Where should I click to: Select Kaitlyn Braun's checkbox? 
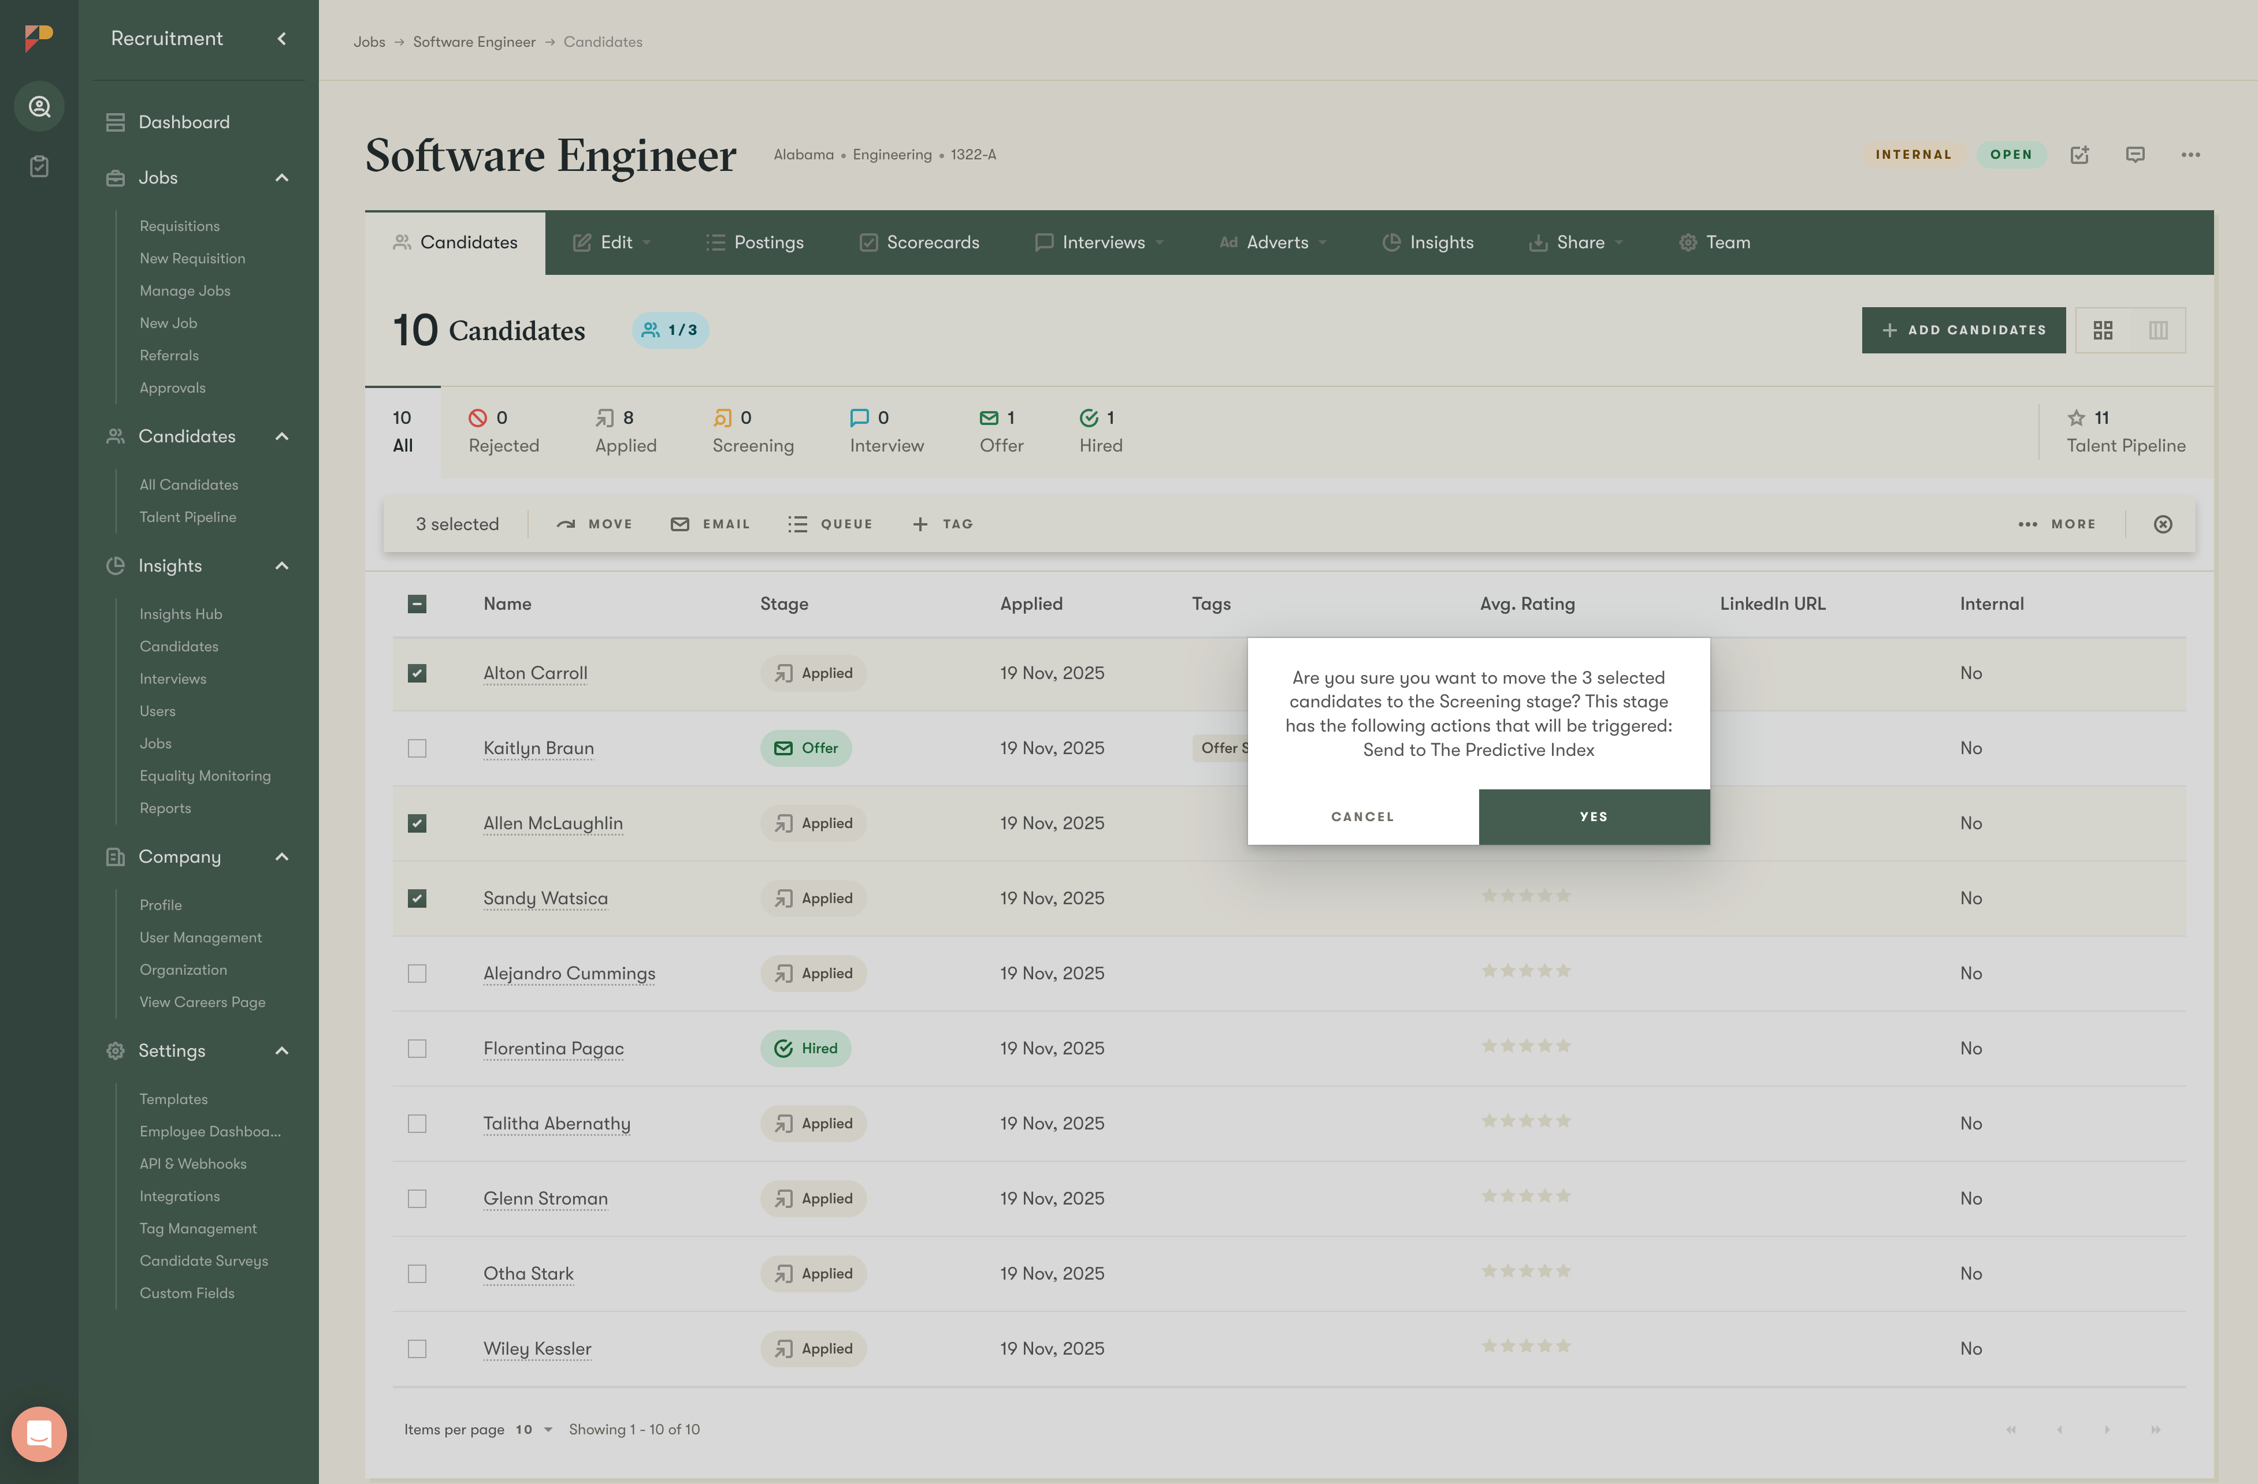tap(417, 748)
